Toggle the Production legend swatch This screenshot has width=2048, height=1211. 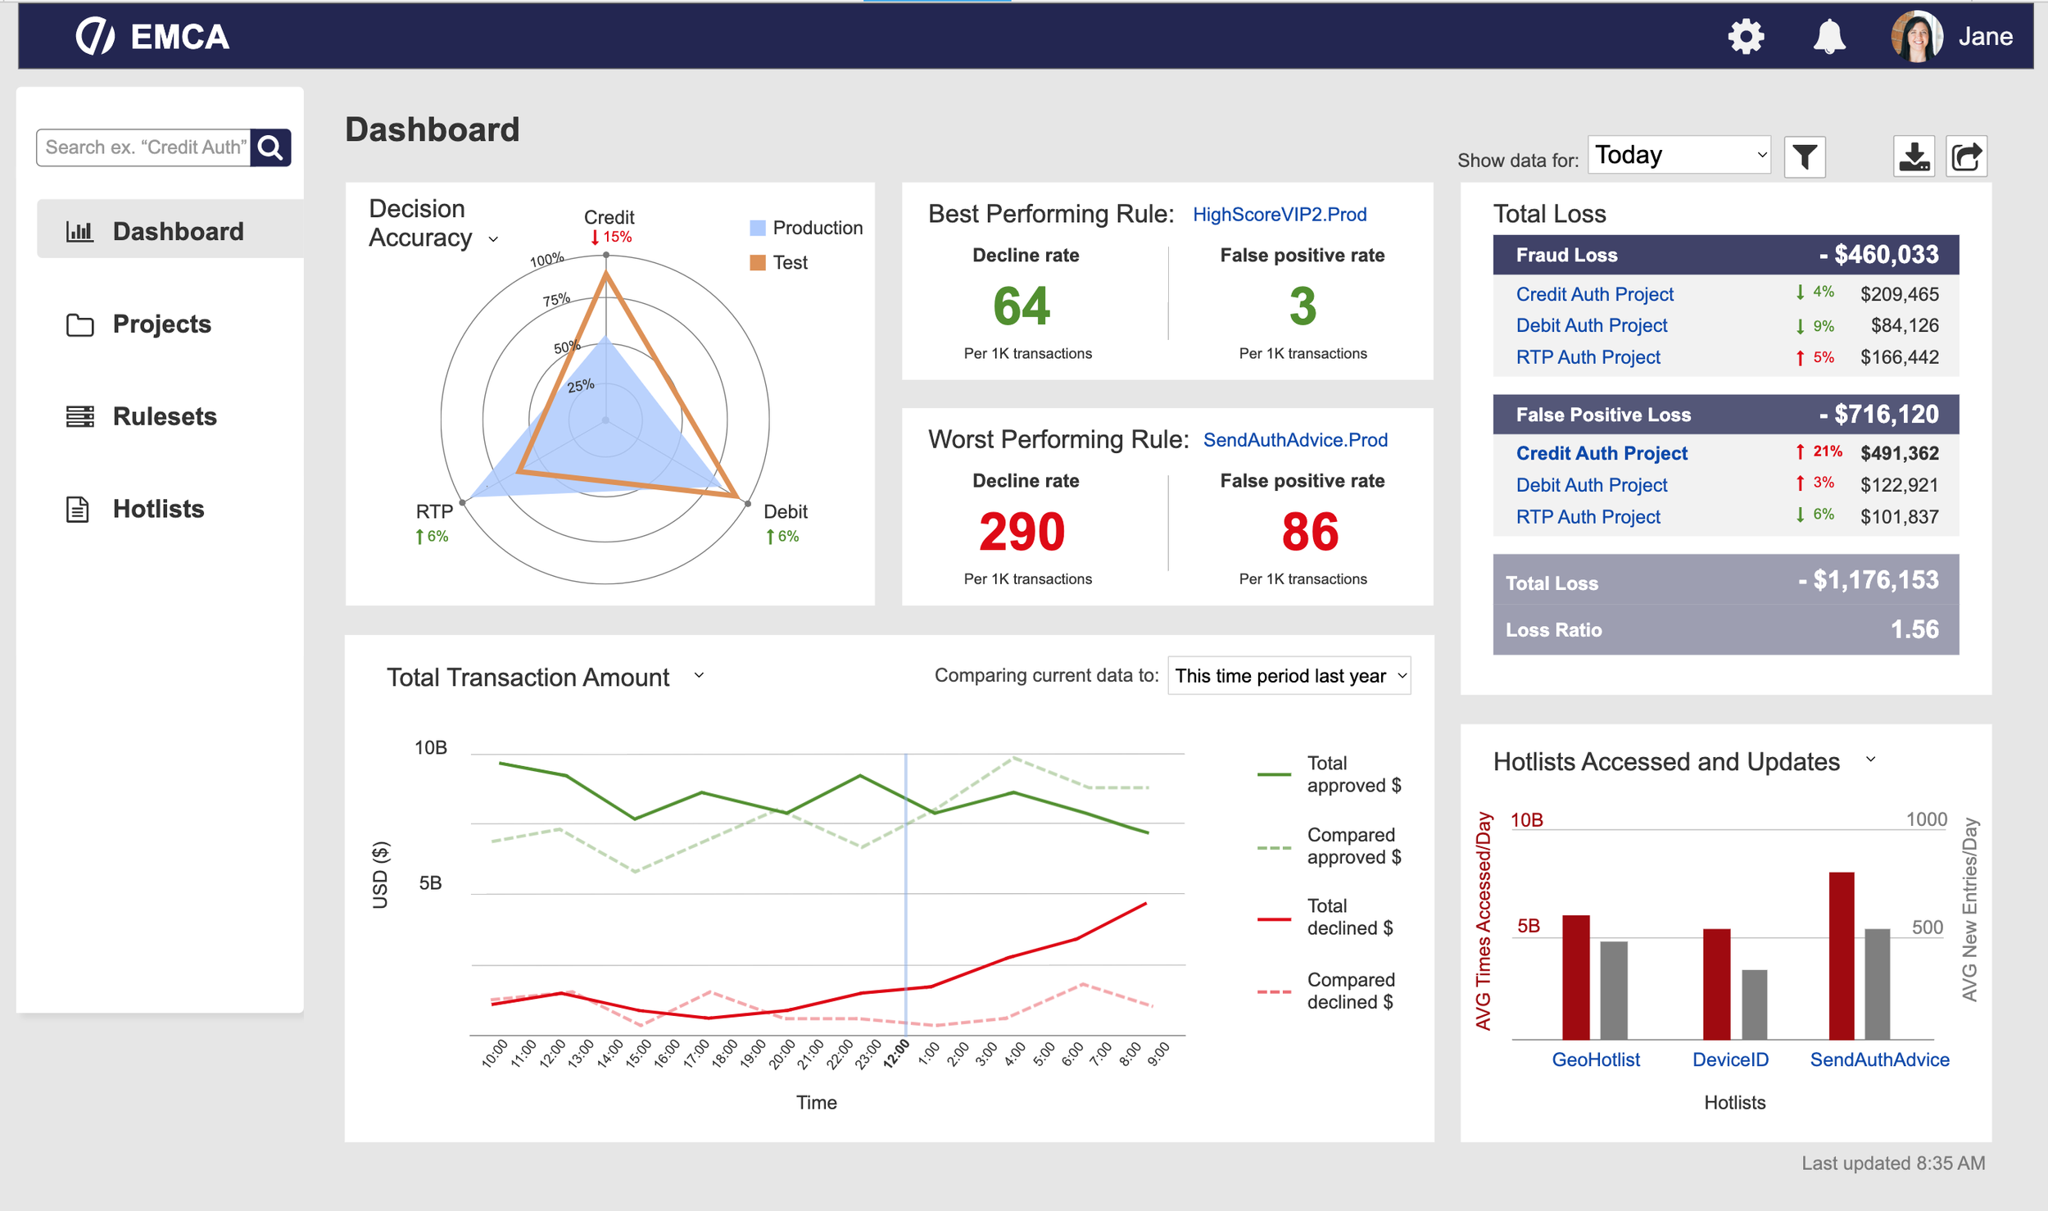coord(758,228)
